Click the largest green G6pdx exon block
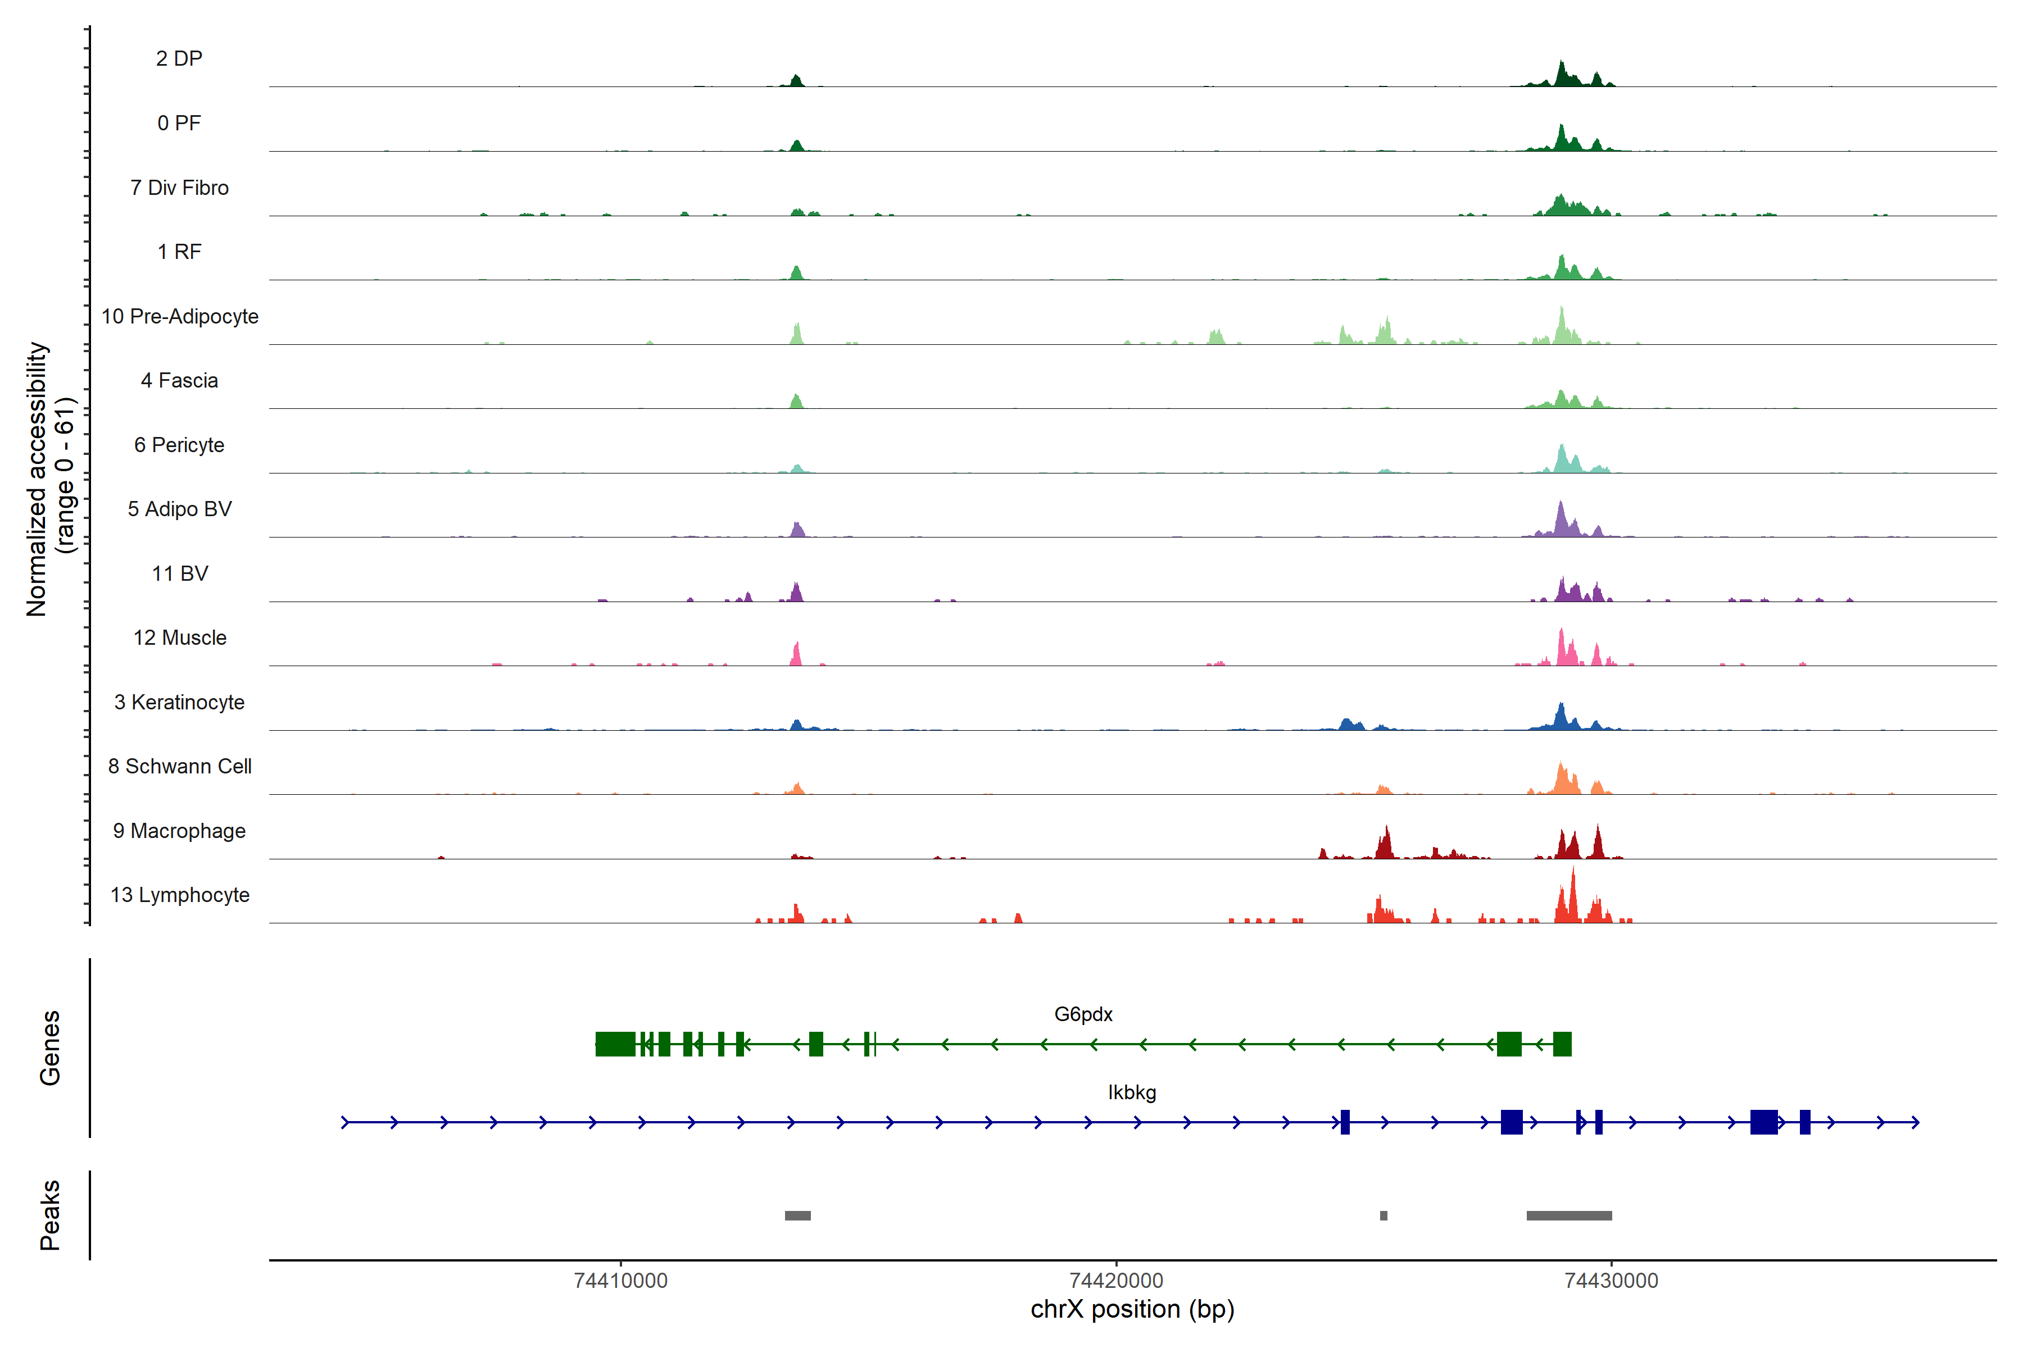The height and width of the screenshot is (1348, 2023). coord(615,1045)
